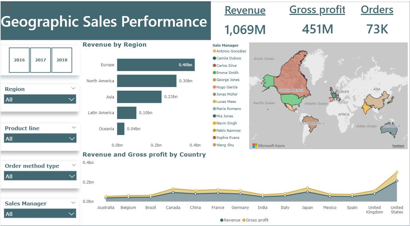Image resolution: width=410 pixels, height=226 pixels.
Task: Click the back arrow icon in header
Action: (x=7, y=7)
